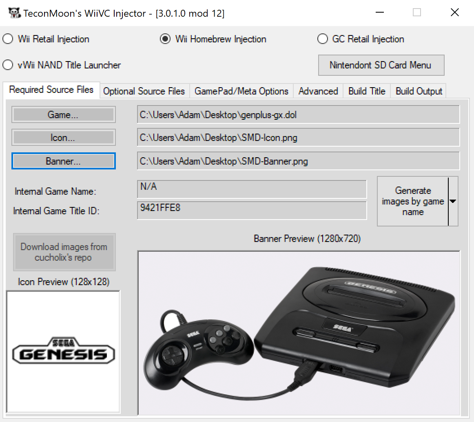Select vWii NAND Title Launcher option
Image resolution: width=474 pixels, height=422 pixels.
pyautogui.click(x=62, y=65)
